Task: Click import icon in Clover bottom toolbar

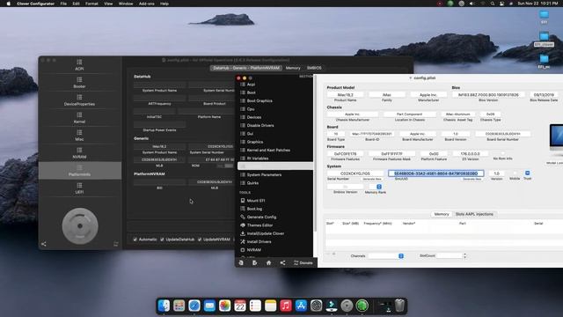Action: click(241, 262)
